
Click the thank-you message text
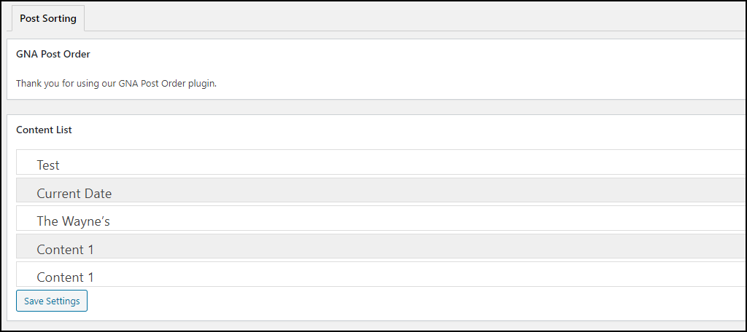[116, 84]
